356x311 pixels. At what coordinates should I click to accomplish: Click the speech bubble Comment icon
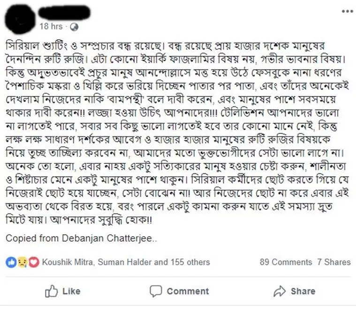pos(156,291)
